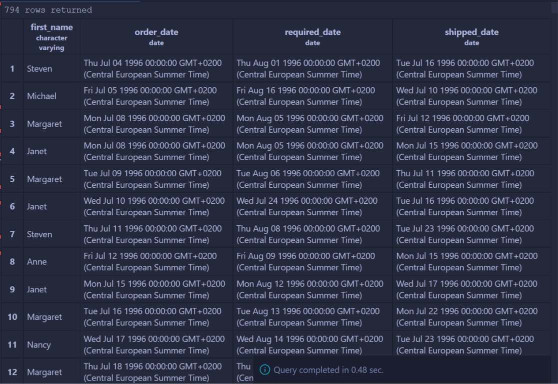558x384 pixels.
Task: Select row number 10
Action: point(12,317)
